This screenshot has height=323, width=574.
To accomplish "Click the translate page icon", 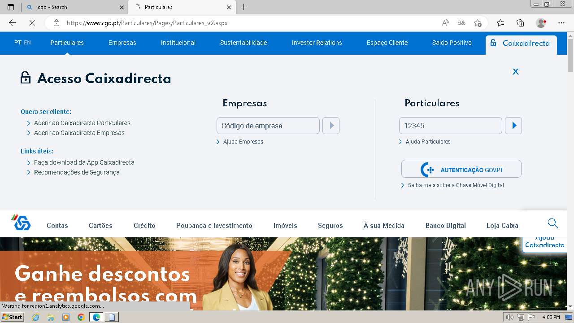I will pos(461,23).
